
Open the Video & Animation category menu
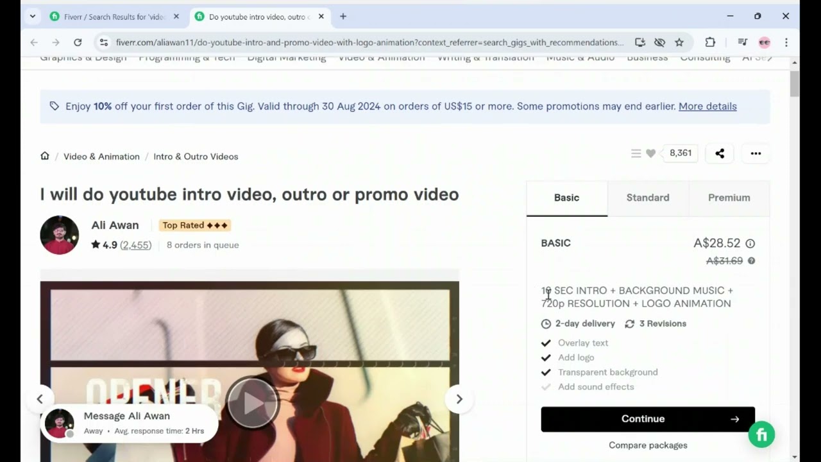382,58
